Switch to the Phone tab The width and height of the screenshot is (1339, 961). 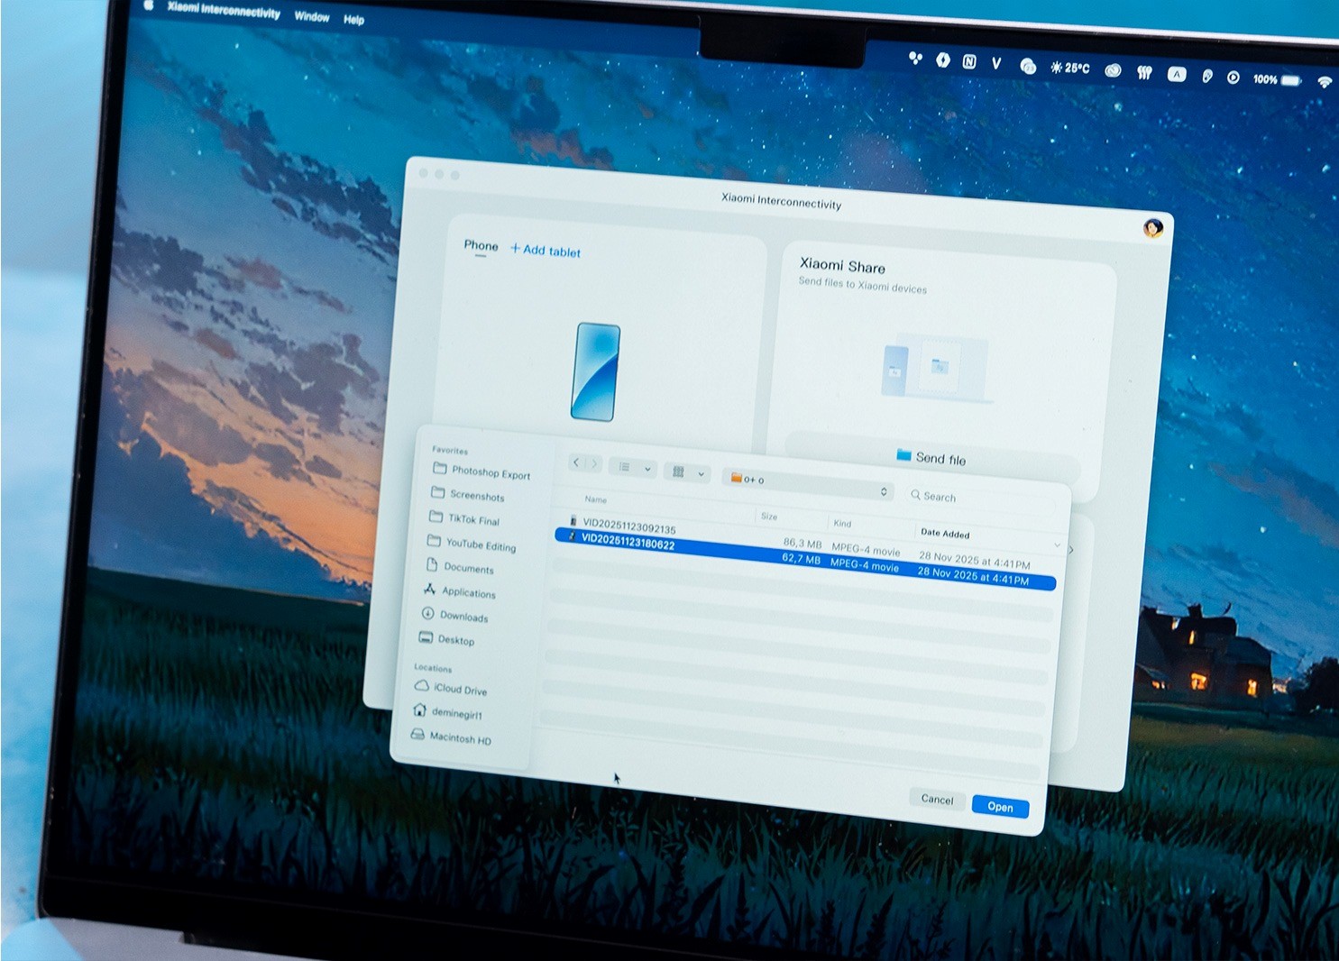[x=481, y=245]
